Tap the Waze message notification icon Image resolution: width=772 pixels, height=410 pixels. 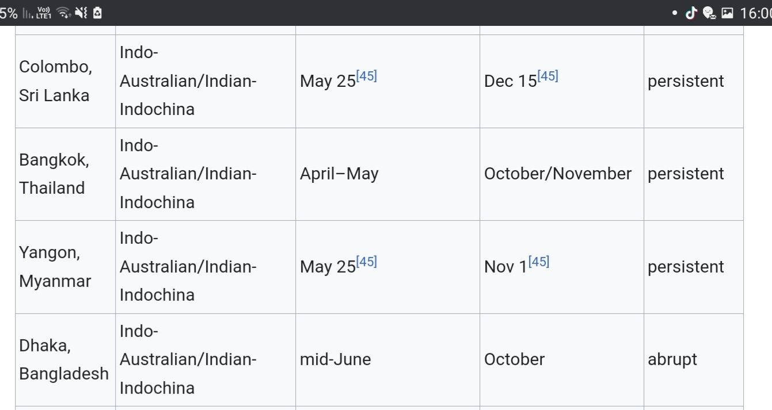click(709, 13)
